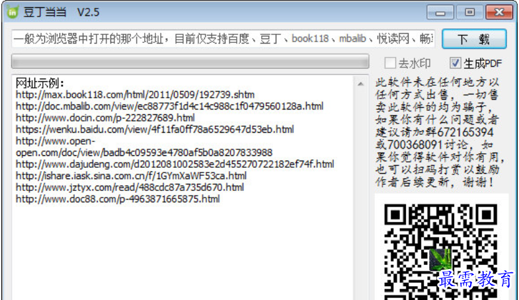
Task: Click the 下载 download button
Action: 474,39
